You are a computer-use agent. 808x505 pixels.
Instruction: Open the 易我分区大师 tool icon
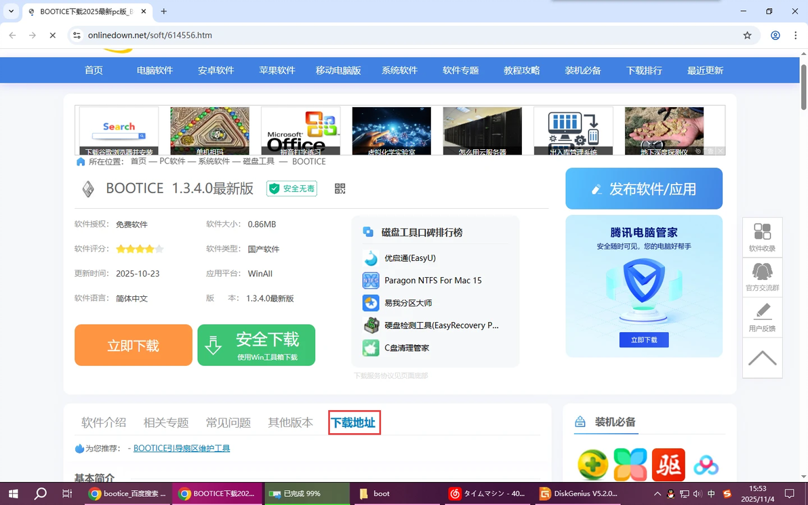pos(369,302)
